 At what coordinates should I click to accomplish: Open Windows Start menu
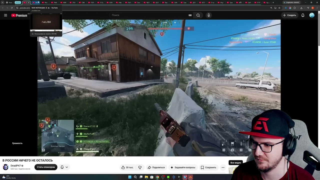(x=130, y=177)
